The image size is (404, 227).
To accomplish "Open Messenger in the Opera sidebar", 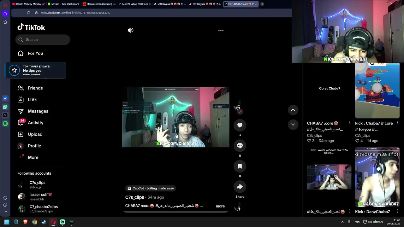I will coord(5,98).
